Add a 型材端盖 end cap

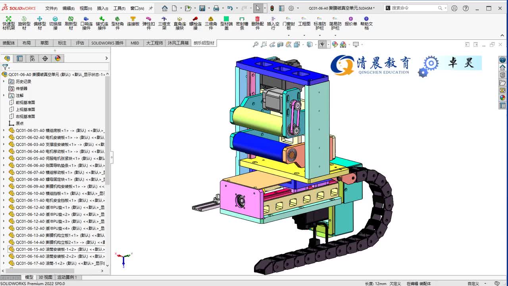(226, 23)
